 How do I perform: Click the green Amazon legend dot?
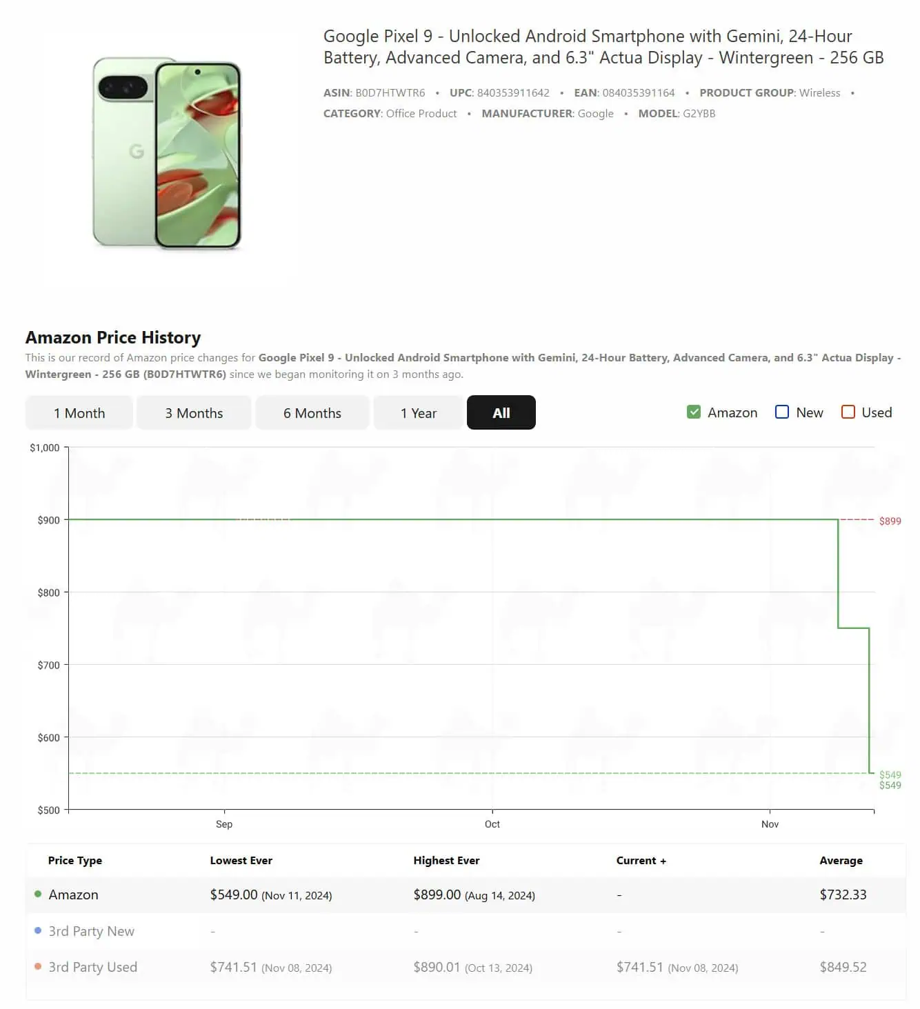[38, 895]
